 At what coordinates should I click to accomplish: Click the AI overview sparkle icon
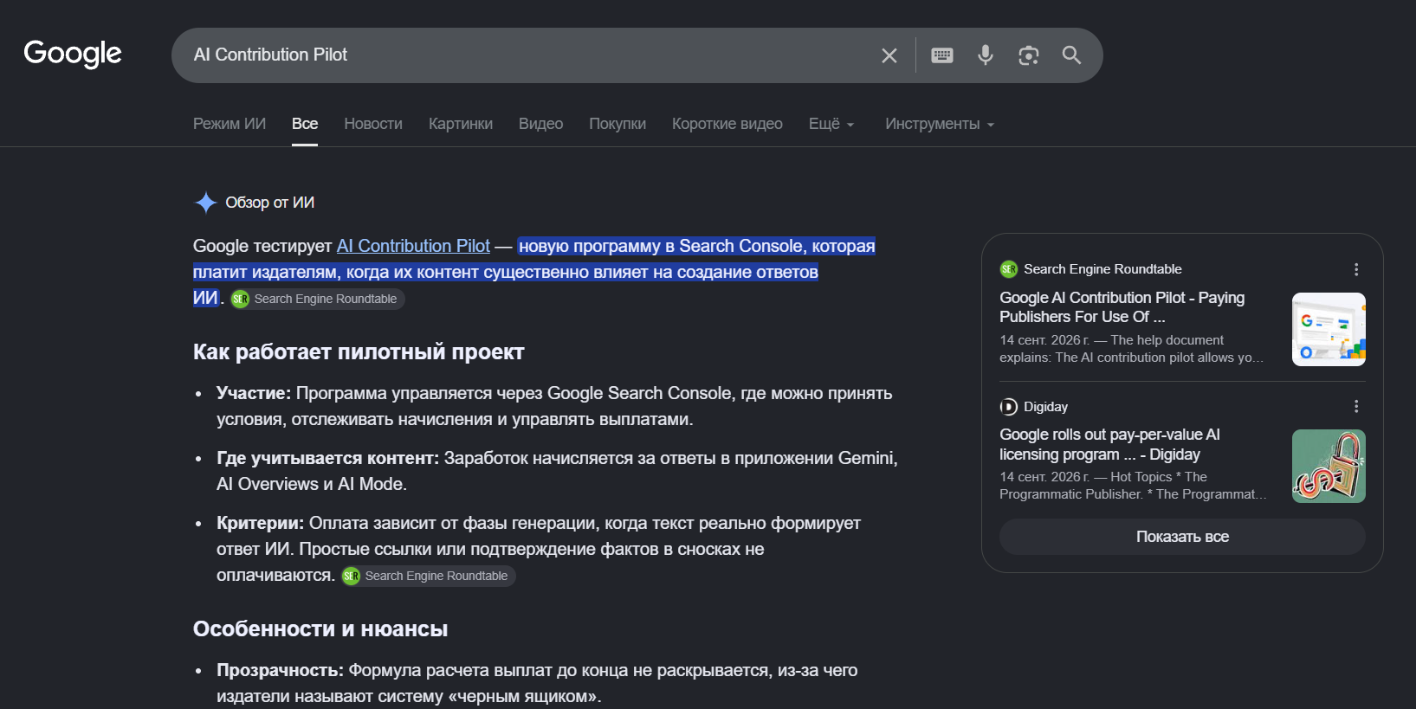tap(205, 203)
